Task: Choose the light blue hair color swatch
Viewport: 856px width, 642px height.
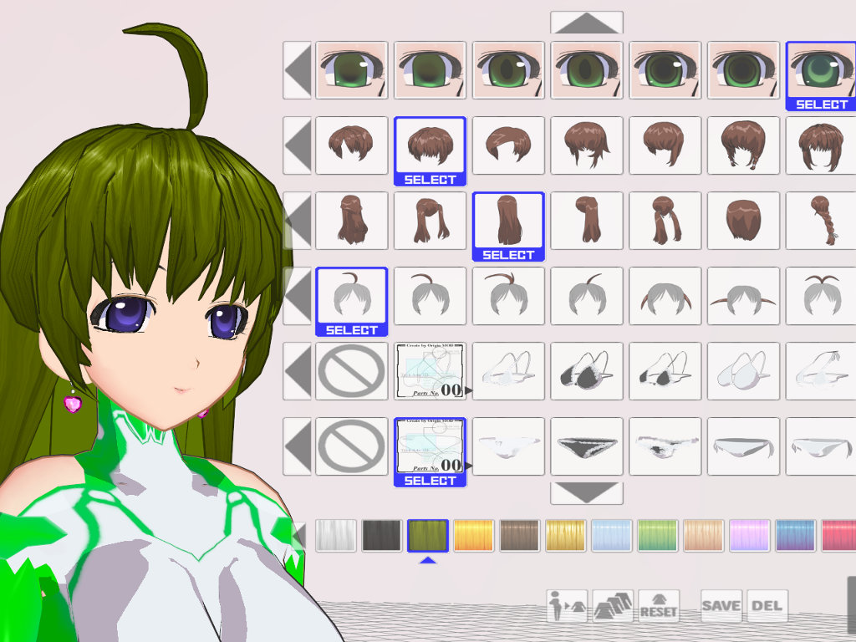Action: (612, 536)
